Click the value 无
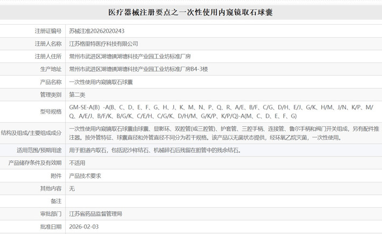The height and width of the screenshot is (234, 382). pyautogui.click(x=72, y=188)
